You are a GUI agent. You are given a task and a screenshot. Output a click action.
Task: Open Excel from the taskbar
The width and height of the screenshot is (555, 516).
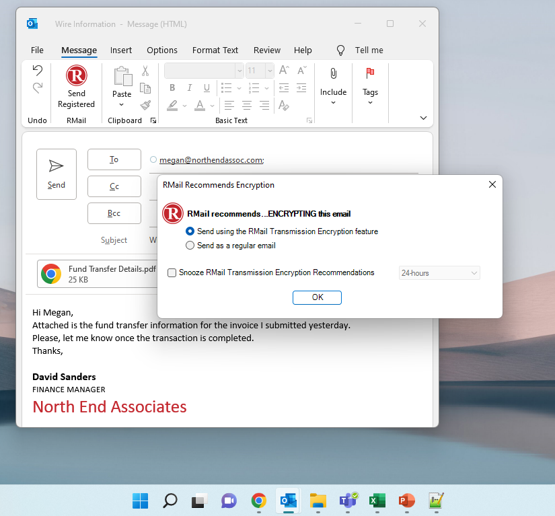click(377, 501)
